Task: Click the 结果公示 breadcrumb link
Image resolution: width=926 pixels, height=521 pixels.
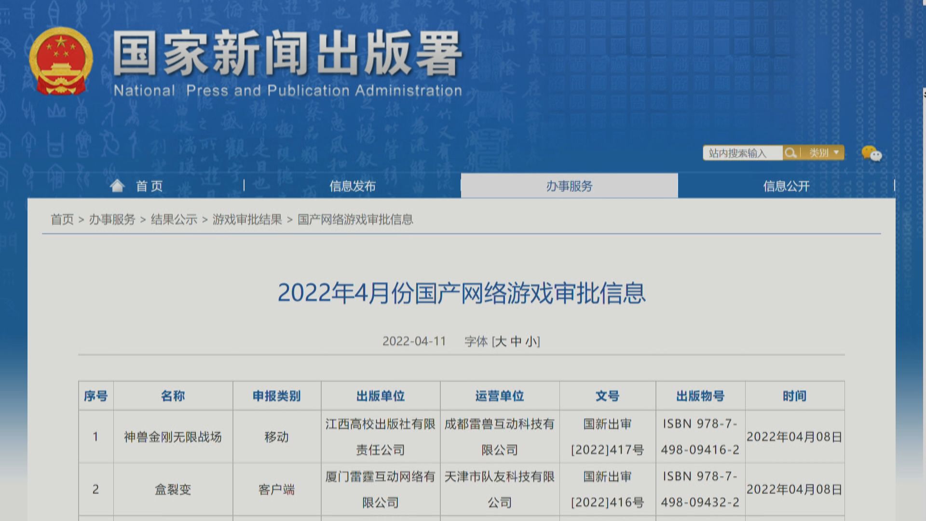Action: (x=174, y=219)
